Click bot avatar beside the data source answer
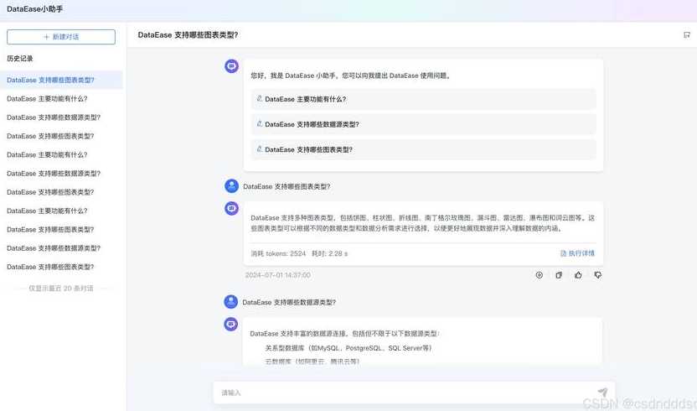 230,324
